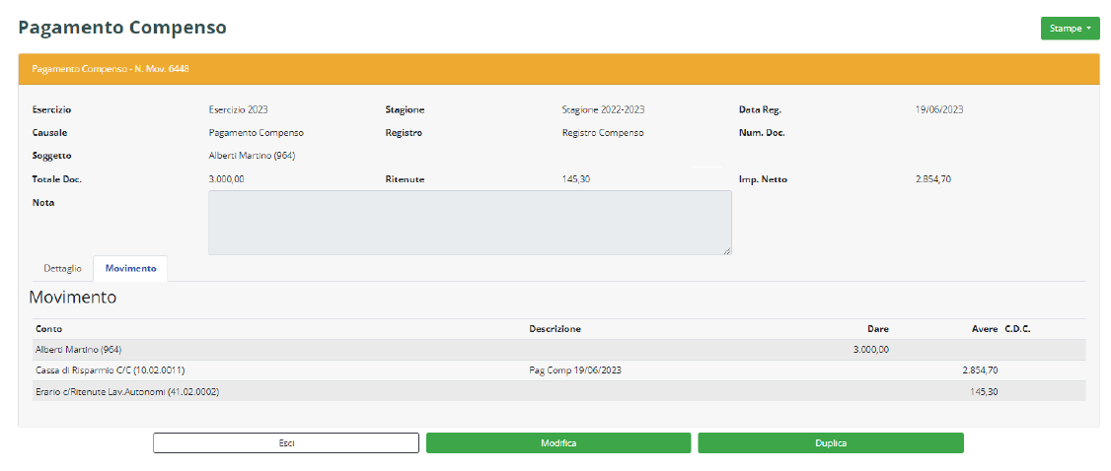Click inside the Nota text area

coord(469,223)
